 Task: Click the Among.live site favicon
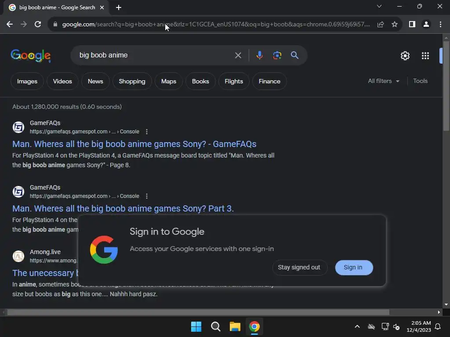click(x=18, y=256)
